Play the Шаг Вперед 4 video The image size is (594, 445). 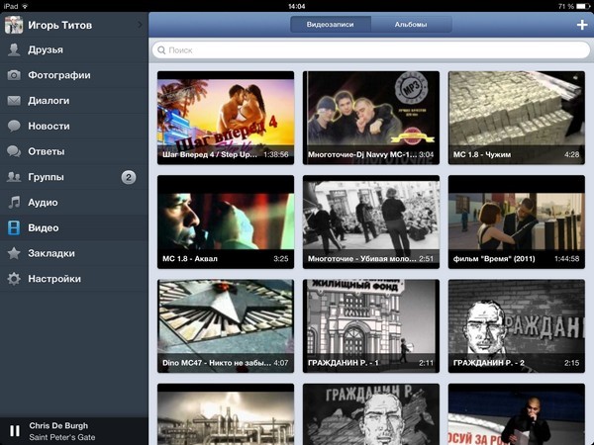click(226, 117)
